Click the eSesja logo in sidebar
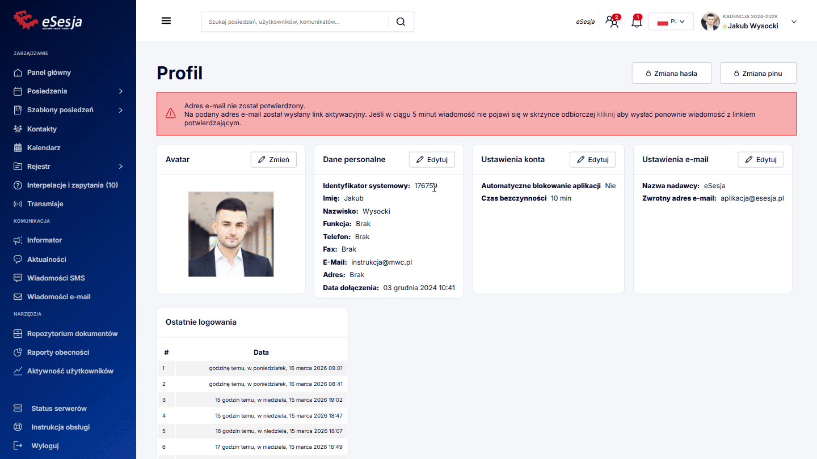Image resolution: width=817 pixels, height=459 pixels. click(48, 21)
